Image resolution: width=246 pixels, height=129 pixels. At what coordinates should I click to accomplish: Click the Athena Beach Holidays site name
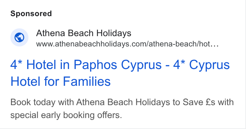tap(84, 33)
